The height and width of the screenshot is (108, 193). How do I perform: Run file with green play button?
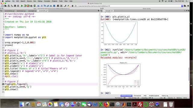22,6
